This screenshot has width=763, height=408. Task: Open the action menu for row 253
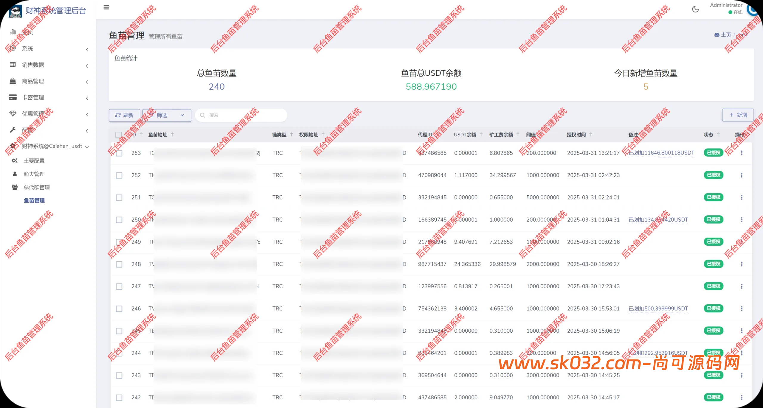coord(742,153)
